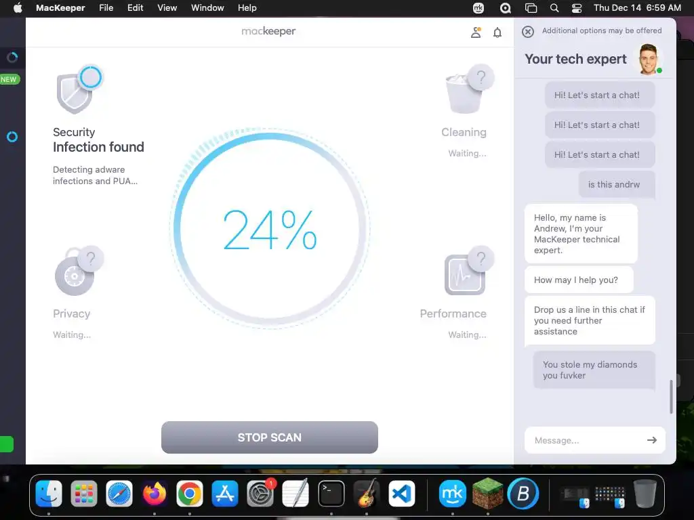Open Safari from the Dock
The width and height of the screenshot is (694, 520).
pyautogui.click(x=119, y=494)
